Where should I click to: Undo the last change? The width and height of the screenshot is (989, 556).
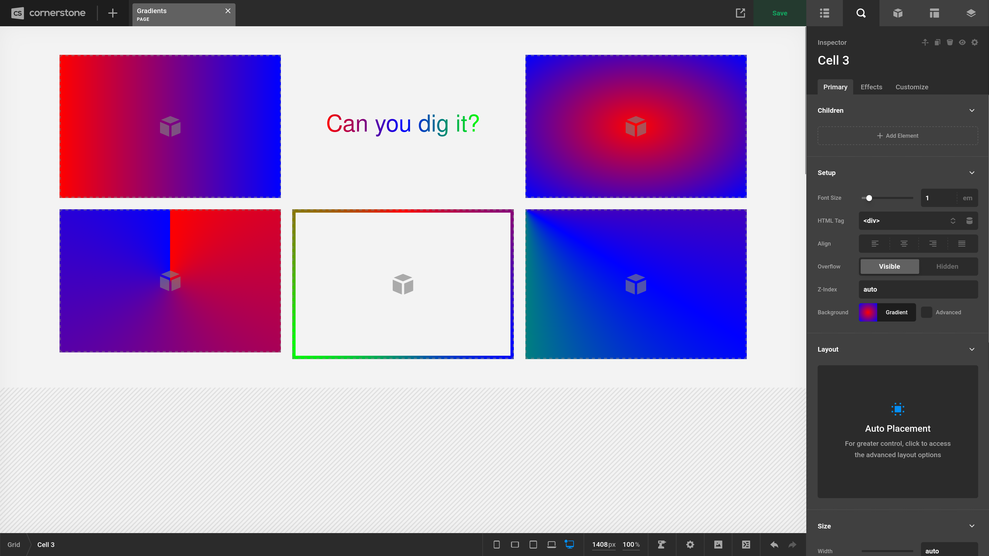(774, 544)
